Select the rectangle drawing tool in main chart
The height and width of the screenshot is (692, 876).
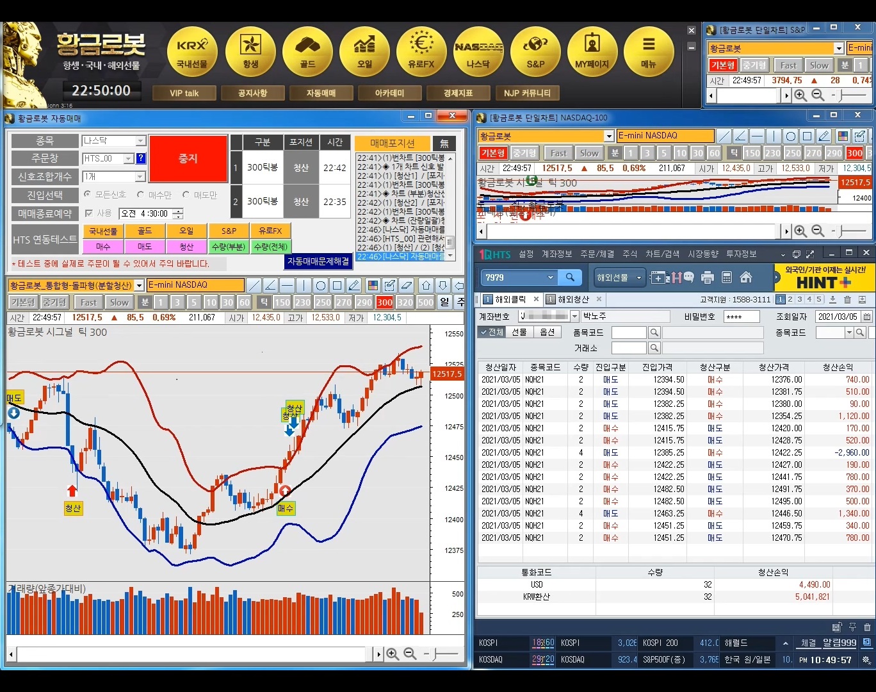pos(337,285)
